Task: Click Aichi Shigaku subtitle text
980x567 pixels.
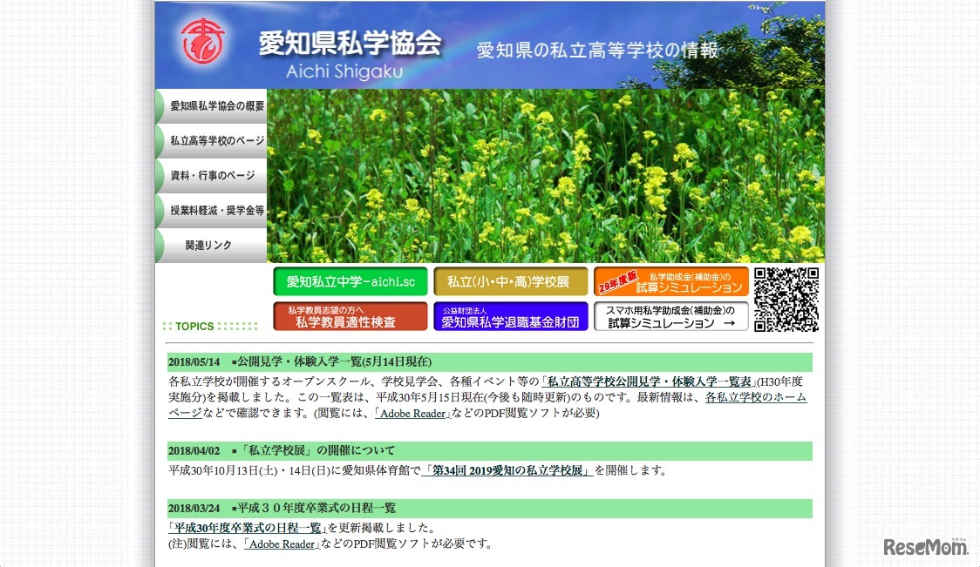Action: click(344, 71)
